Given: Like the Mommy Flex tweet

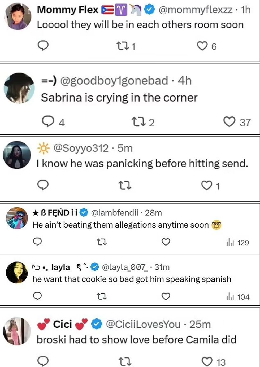Looking at the screenshot, I should click(x=202, y=46).
